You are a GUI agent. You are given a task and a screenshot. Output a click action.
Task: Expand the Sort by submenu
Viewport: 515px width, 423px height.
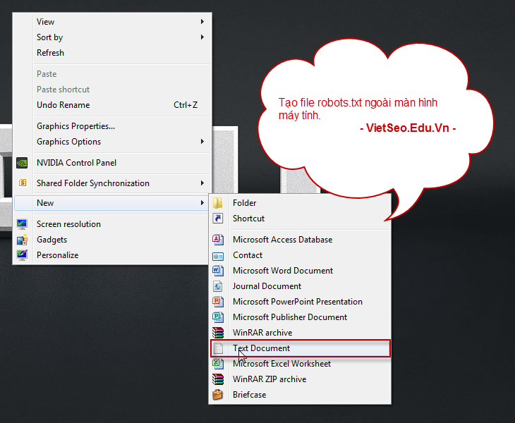click(x=202, y=37)
